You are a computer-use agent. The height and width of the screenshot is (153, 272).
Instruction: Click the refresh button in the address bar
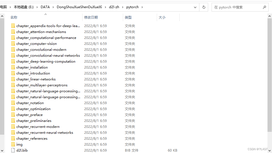coord(204,7)
